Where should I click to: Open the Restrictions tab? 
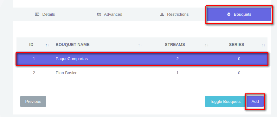pos(174,14)
